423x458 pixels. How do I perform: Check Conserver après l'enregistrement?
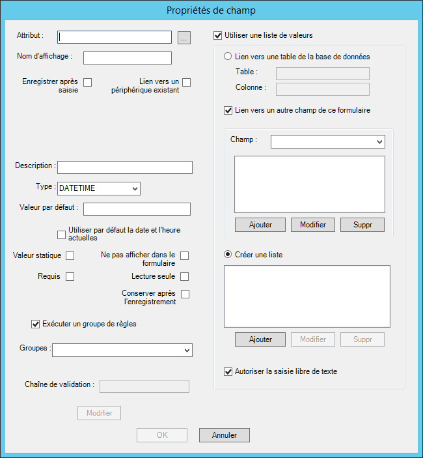coord(185,294)
